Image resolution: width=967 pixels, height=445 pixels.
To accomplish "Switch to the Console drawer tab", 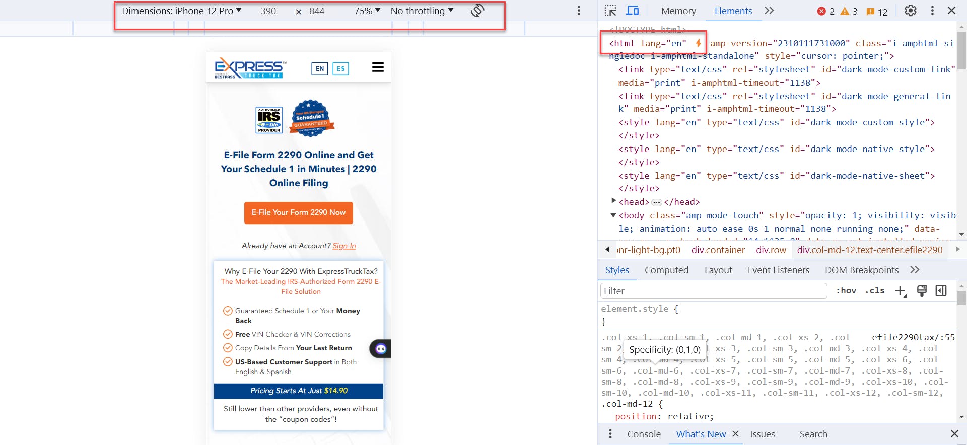I will tap(644, 434).
